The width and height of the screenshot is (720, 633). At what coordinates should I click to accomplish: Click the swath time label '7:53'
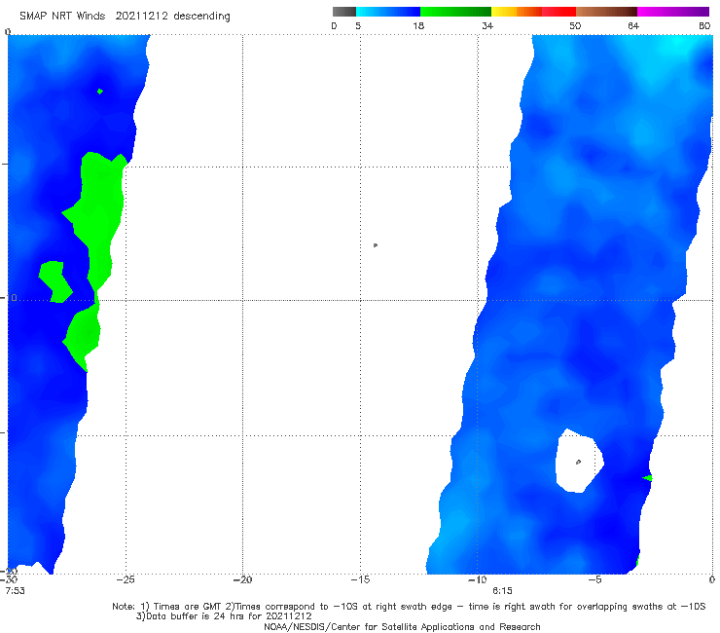click(x=15, y=591)
